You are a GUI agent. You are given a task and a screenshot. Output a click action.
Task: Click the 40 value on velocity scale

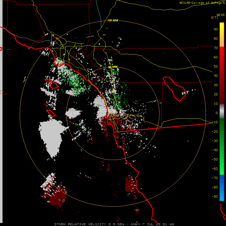(x=216, y=76)
